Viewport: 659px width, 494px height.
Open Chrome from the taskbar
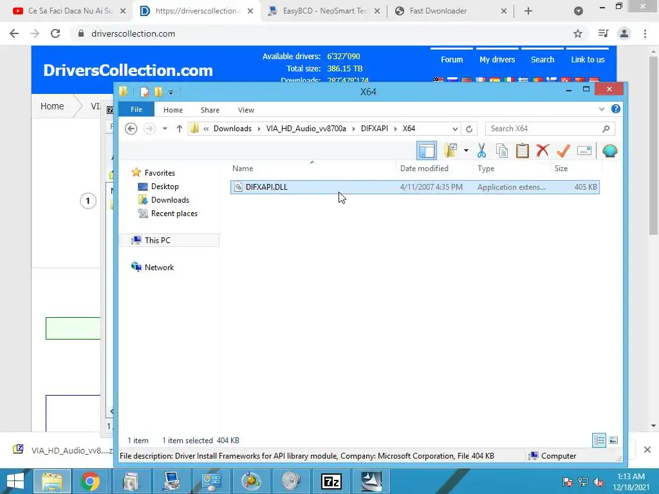90,481
